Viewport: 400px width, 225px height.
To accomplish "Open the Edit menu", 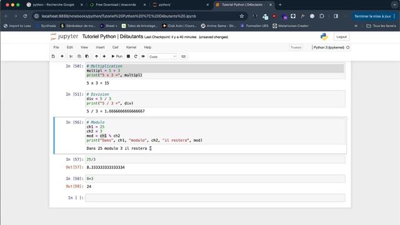I will [x=69, y=47].
